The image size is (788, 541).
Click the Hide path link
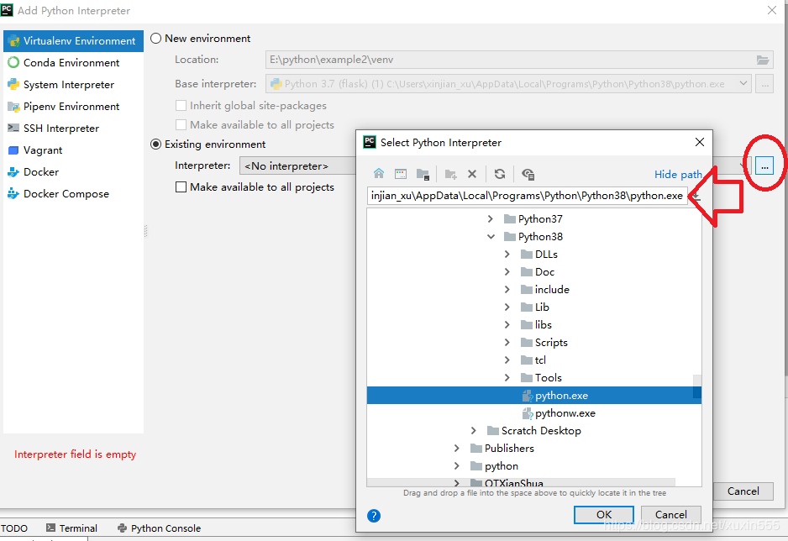point(678,174)
